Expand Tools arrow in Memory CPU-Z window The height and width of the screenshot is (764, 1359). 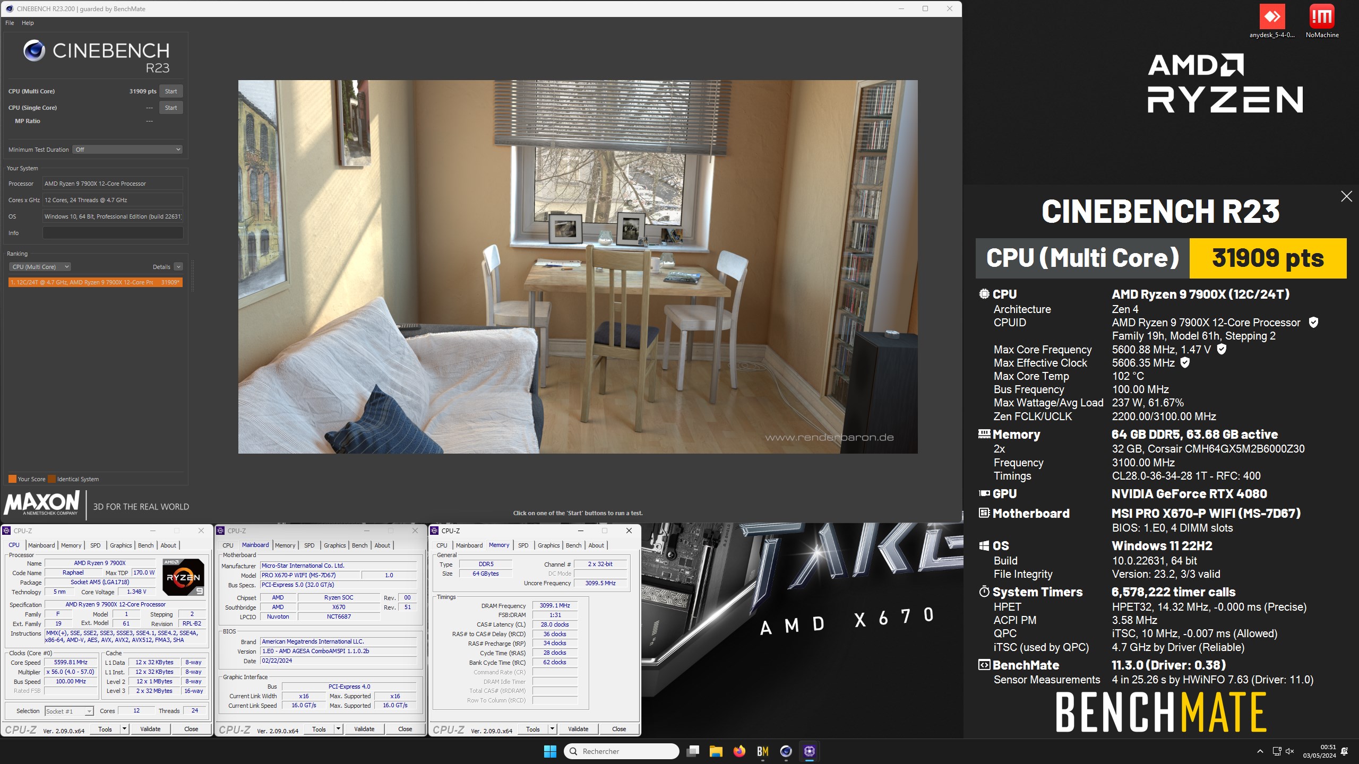[553, 729]
